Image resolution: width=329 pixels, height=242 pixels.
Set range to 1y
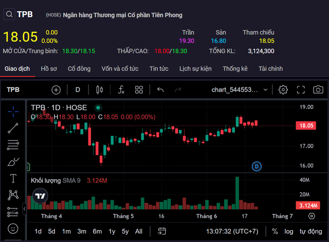(112, 231)
